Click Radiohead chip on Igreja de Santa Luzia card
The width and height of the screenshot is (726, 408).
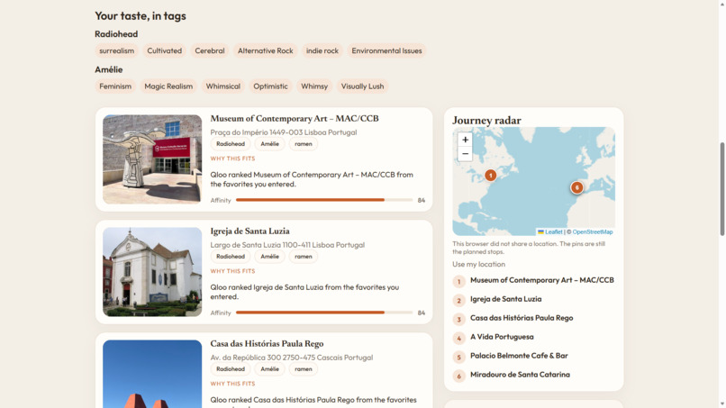point(231,257)
